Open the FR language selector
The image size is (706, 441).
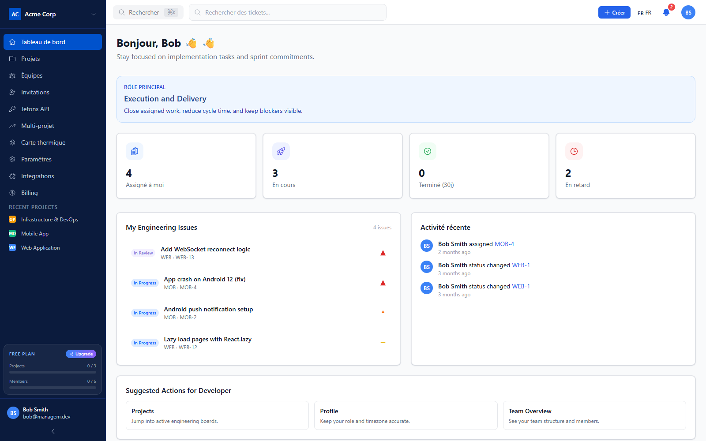point(644,13)
